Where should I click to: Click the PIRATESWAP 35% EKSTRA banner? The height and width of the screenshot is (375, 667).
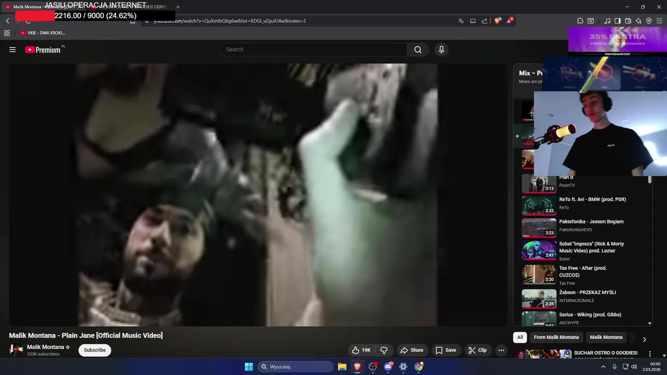(x=617, y=41)
